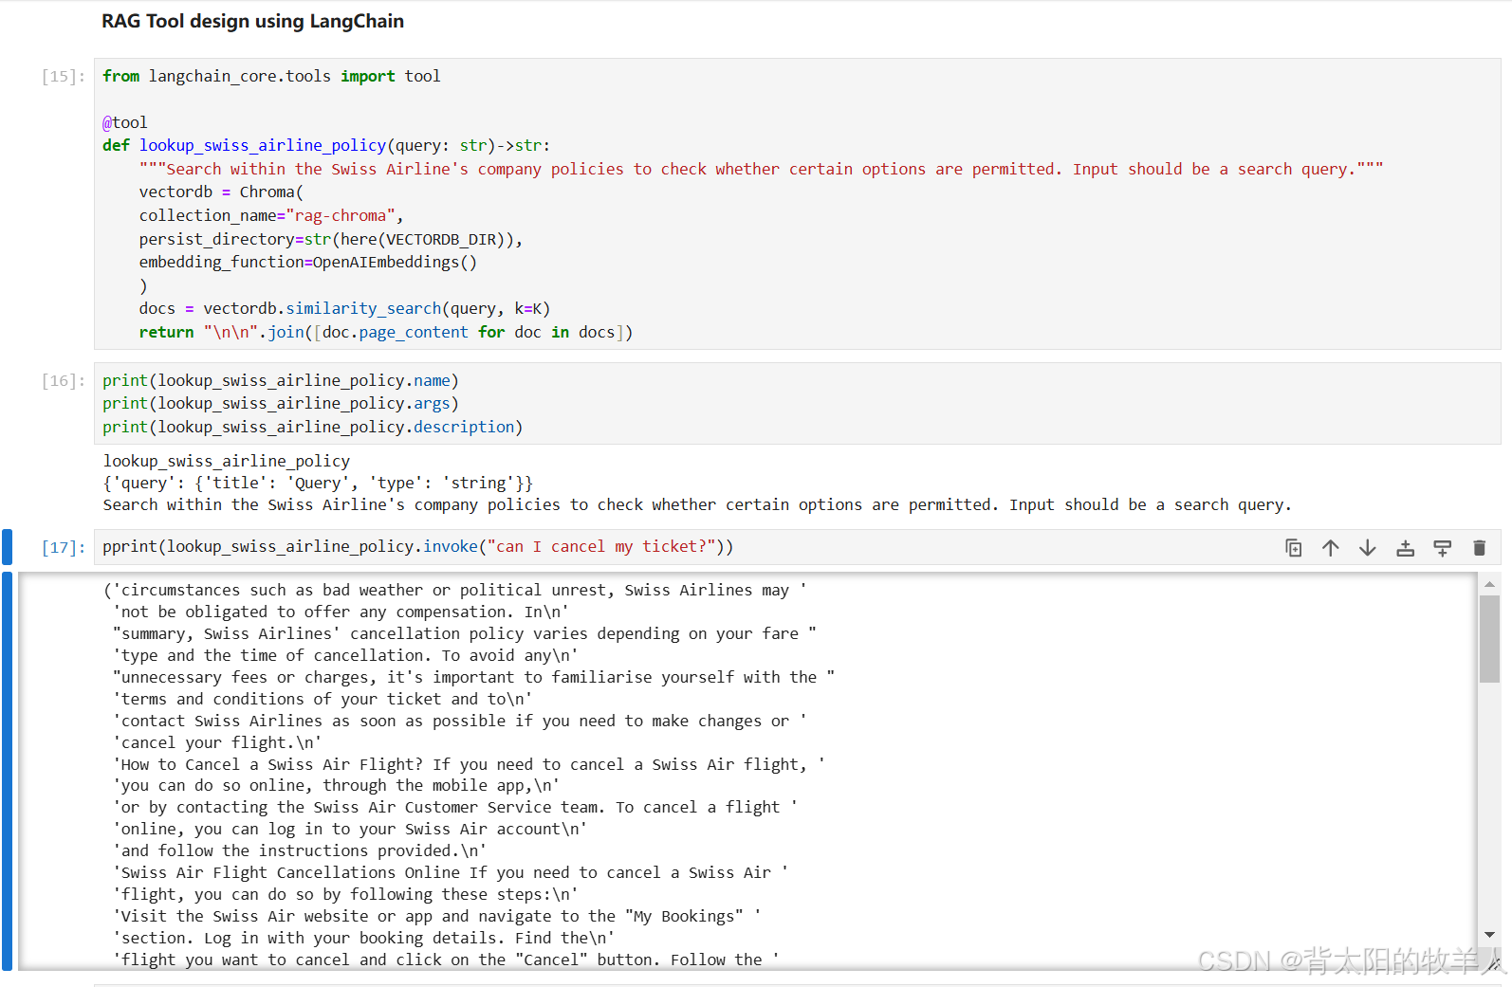Duplicate cell 17 with the copy icon
This screenshot has height=987, width=1512.
[x=1293, y=548]
